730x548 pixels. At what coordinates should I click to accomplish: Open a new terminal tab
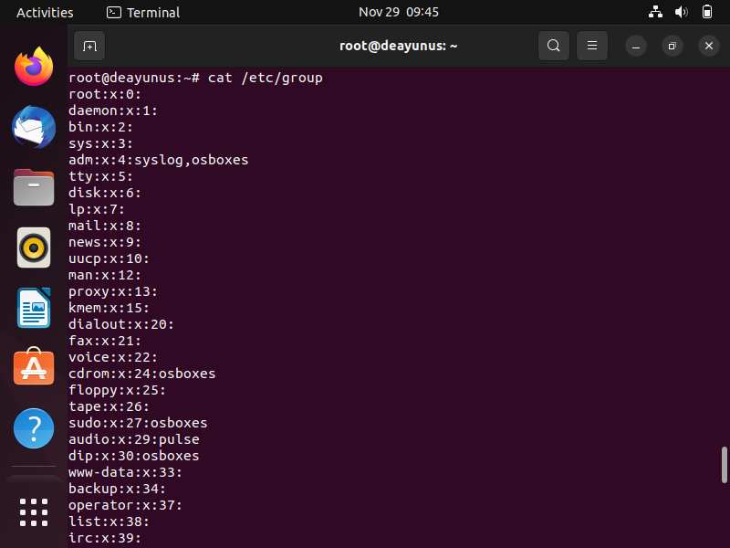click(89, 47)
